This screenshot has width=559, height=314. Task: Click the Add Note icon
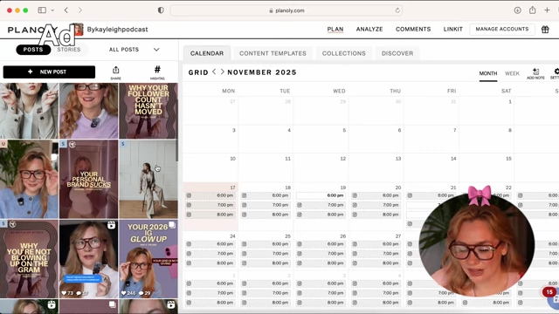tap(535, 73)
